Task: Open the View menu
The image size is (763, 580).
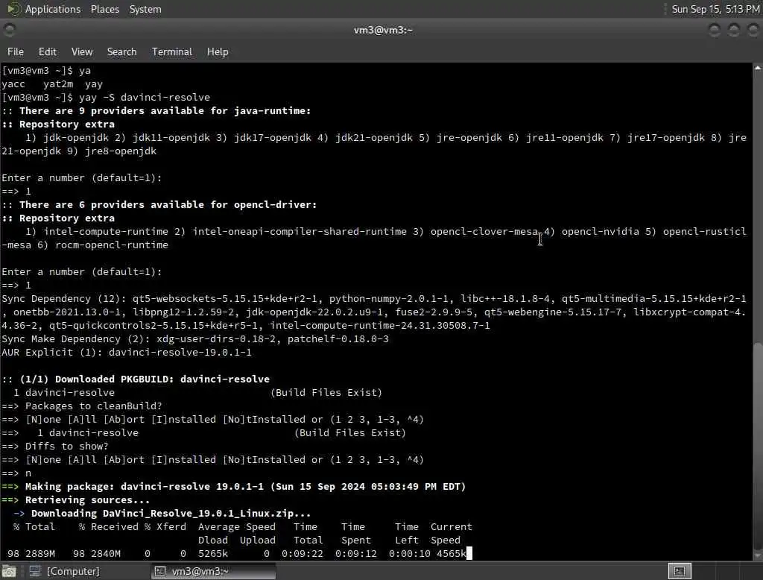Action: [x=82, y=51]
